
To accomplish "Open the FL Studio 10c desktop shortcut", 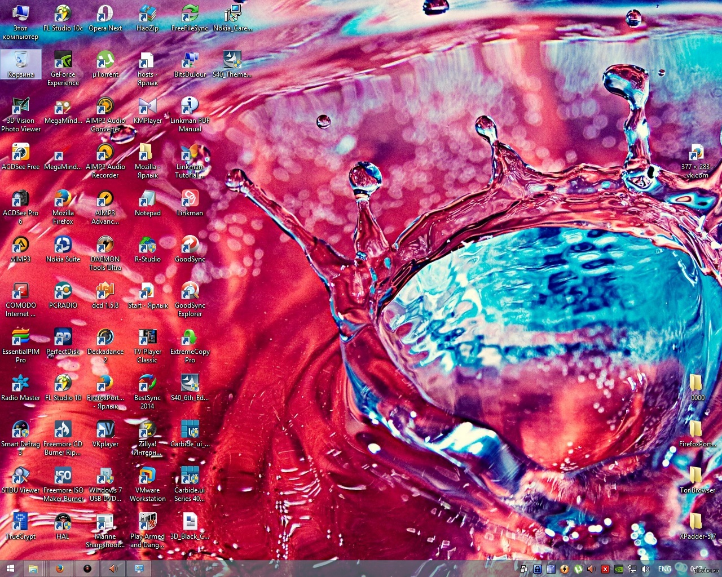I will coord(63,17).
